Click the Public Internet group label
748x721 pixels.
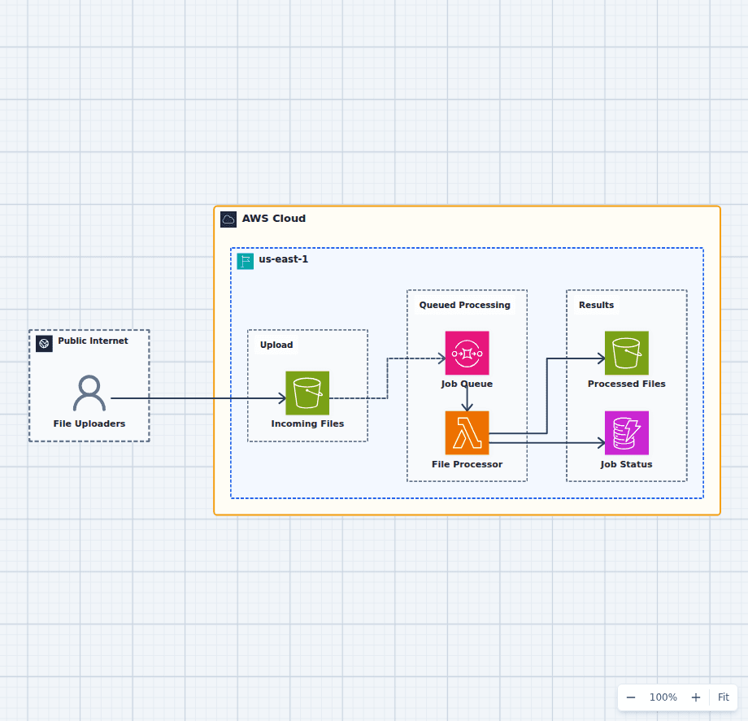[93, 341]
